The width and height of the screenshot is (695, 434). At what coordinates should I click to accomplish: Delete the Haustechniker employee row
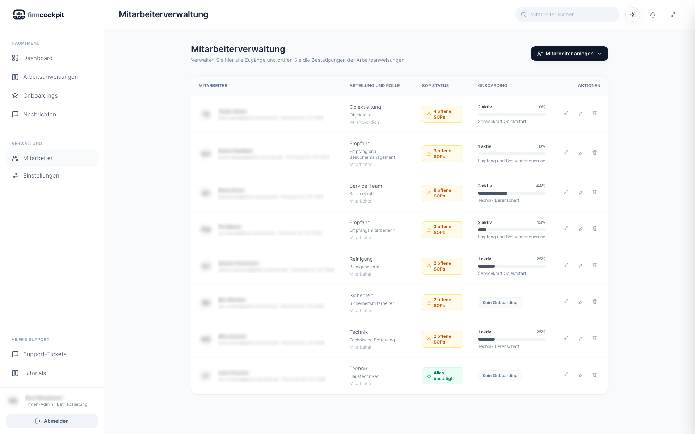click(x=594, y=375)
